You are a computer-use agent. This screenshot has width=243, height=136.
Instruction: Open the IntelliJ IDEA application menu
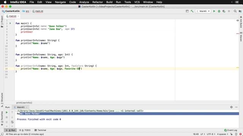[18, 2]
